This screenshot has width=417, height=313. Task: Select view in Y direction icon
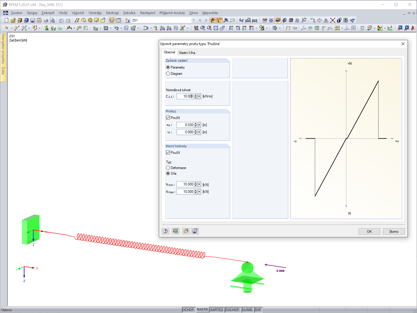tap(238, 28)
